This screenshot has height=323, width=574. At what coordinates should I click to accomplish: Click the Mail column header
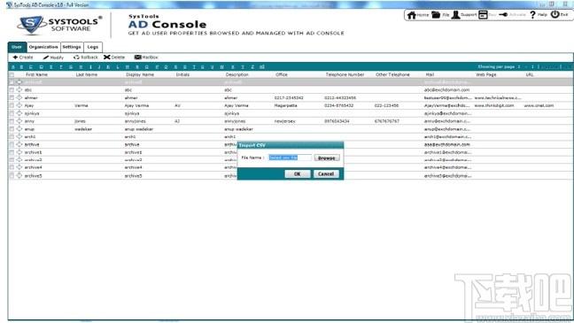pyautogui.click(x=430, y=74)
